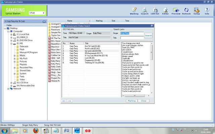
Task: Expand the Music folder node
Action: point(14,56)
